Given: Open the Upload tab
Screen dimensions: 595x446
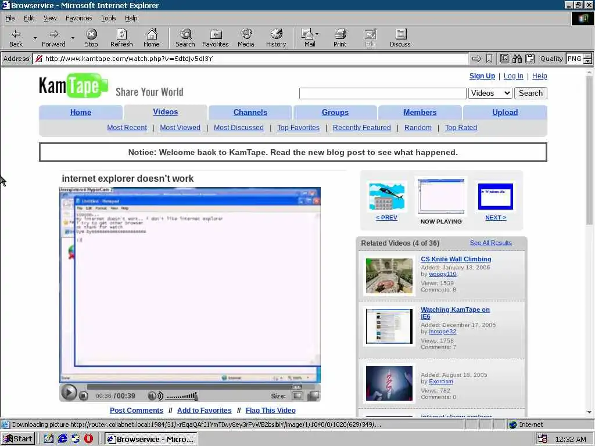Looking at the screenshot, I should [x=505, y=112].
